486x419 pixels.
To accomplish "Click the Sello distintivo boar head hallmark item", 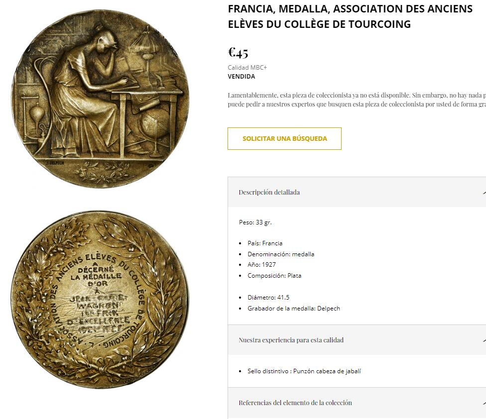I will [x=304, y=371].
